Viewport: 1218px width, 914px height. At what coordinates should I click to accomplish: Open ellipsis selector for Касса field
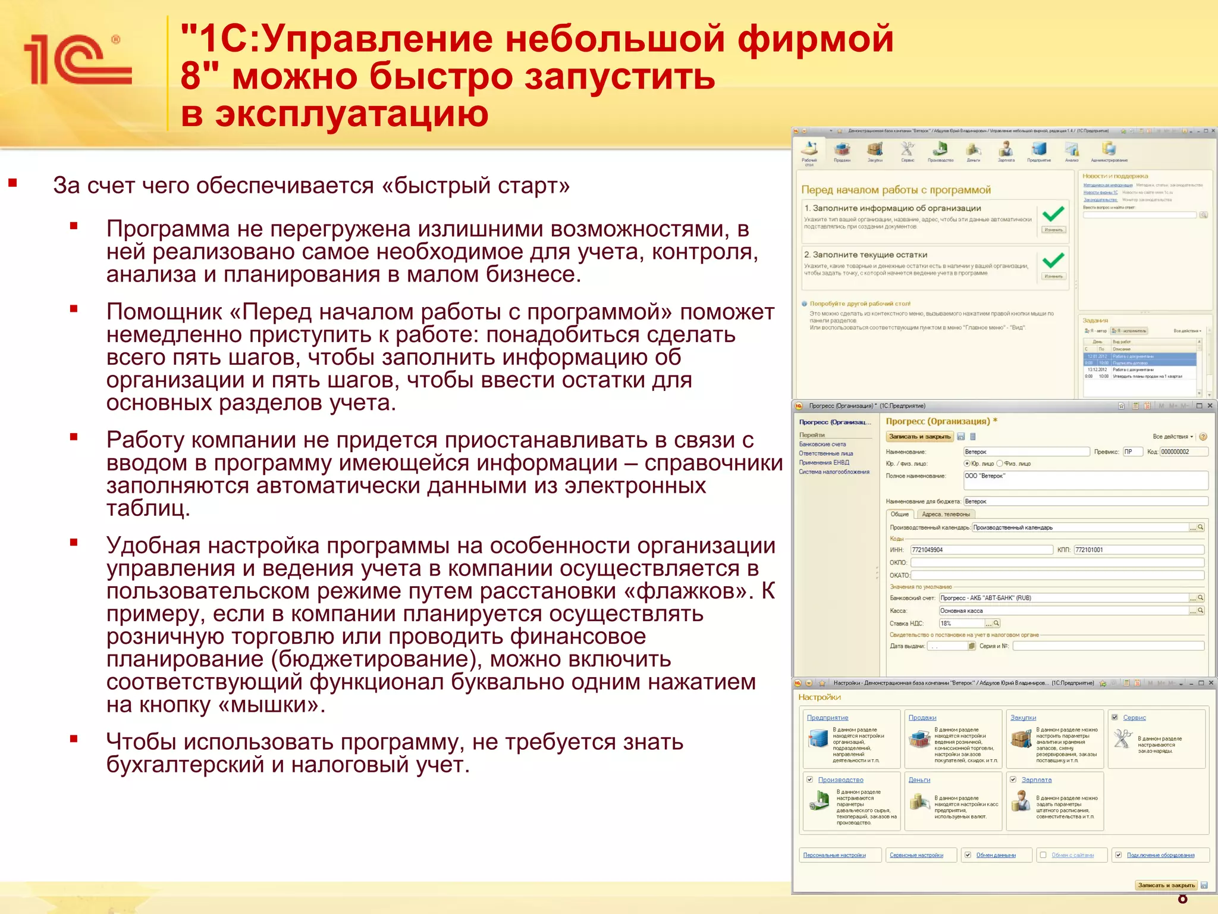[1192, 611]
